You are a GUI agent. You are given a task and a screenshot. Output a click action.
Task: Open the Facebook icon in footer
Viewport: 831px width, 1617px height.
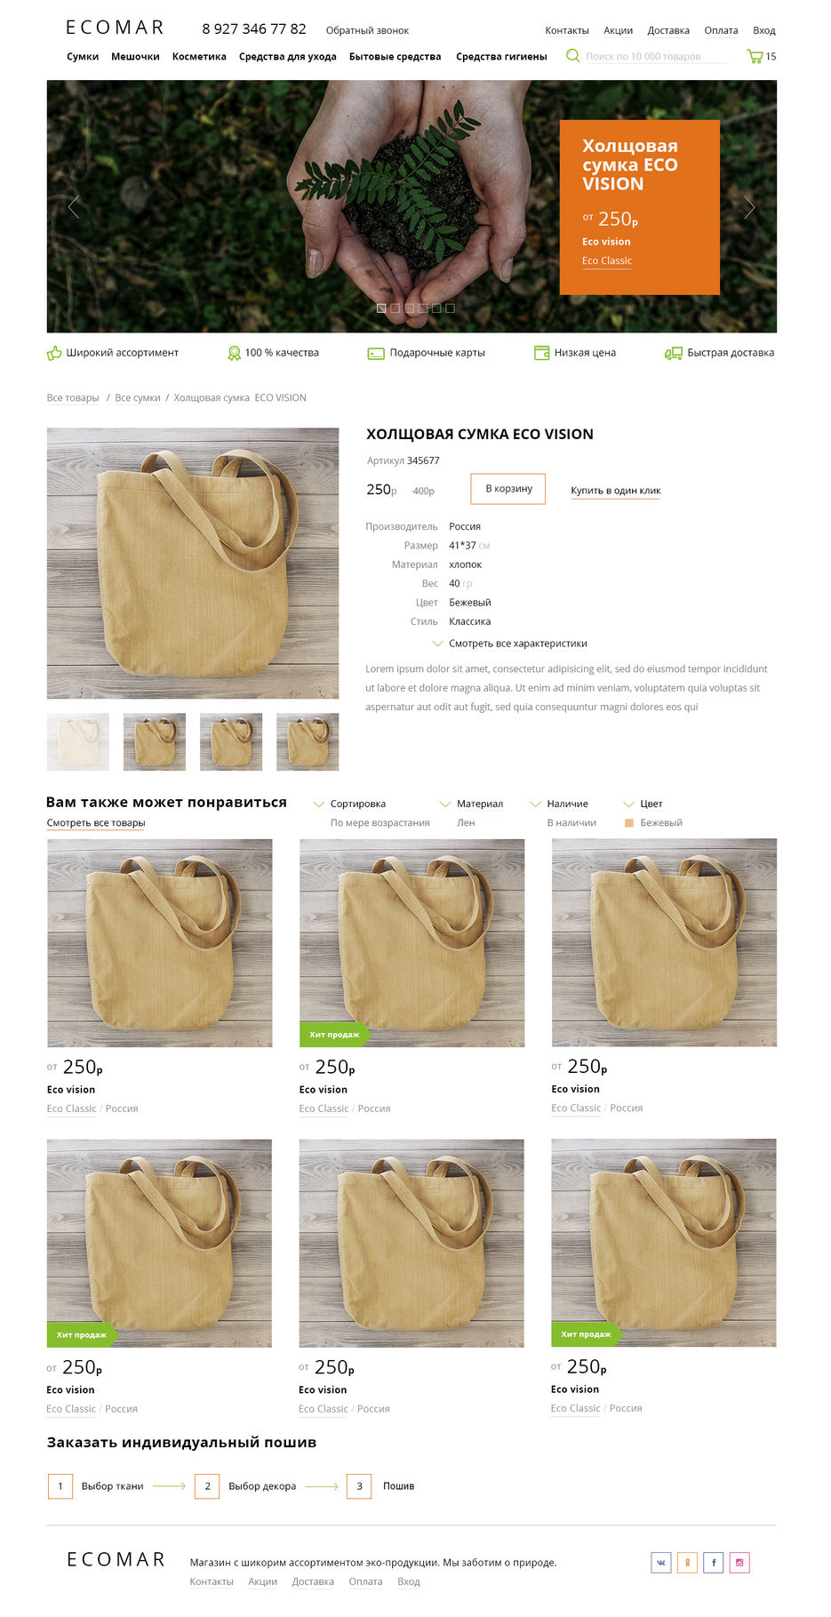pyautogui.click(x=713, y=1562)
